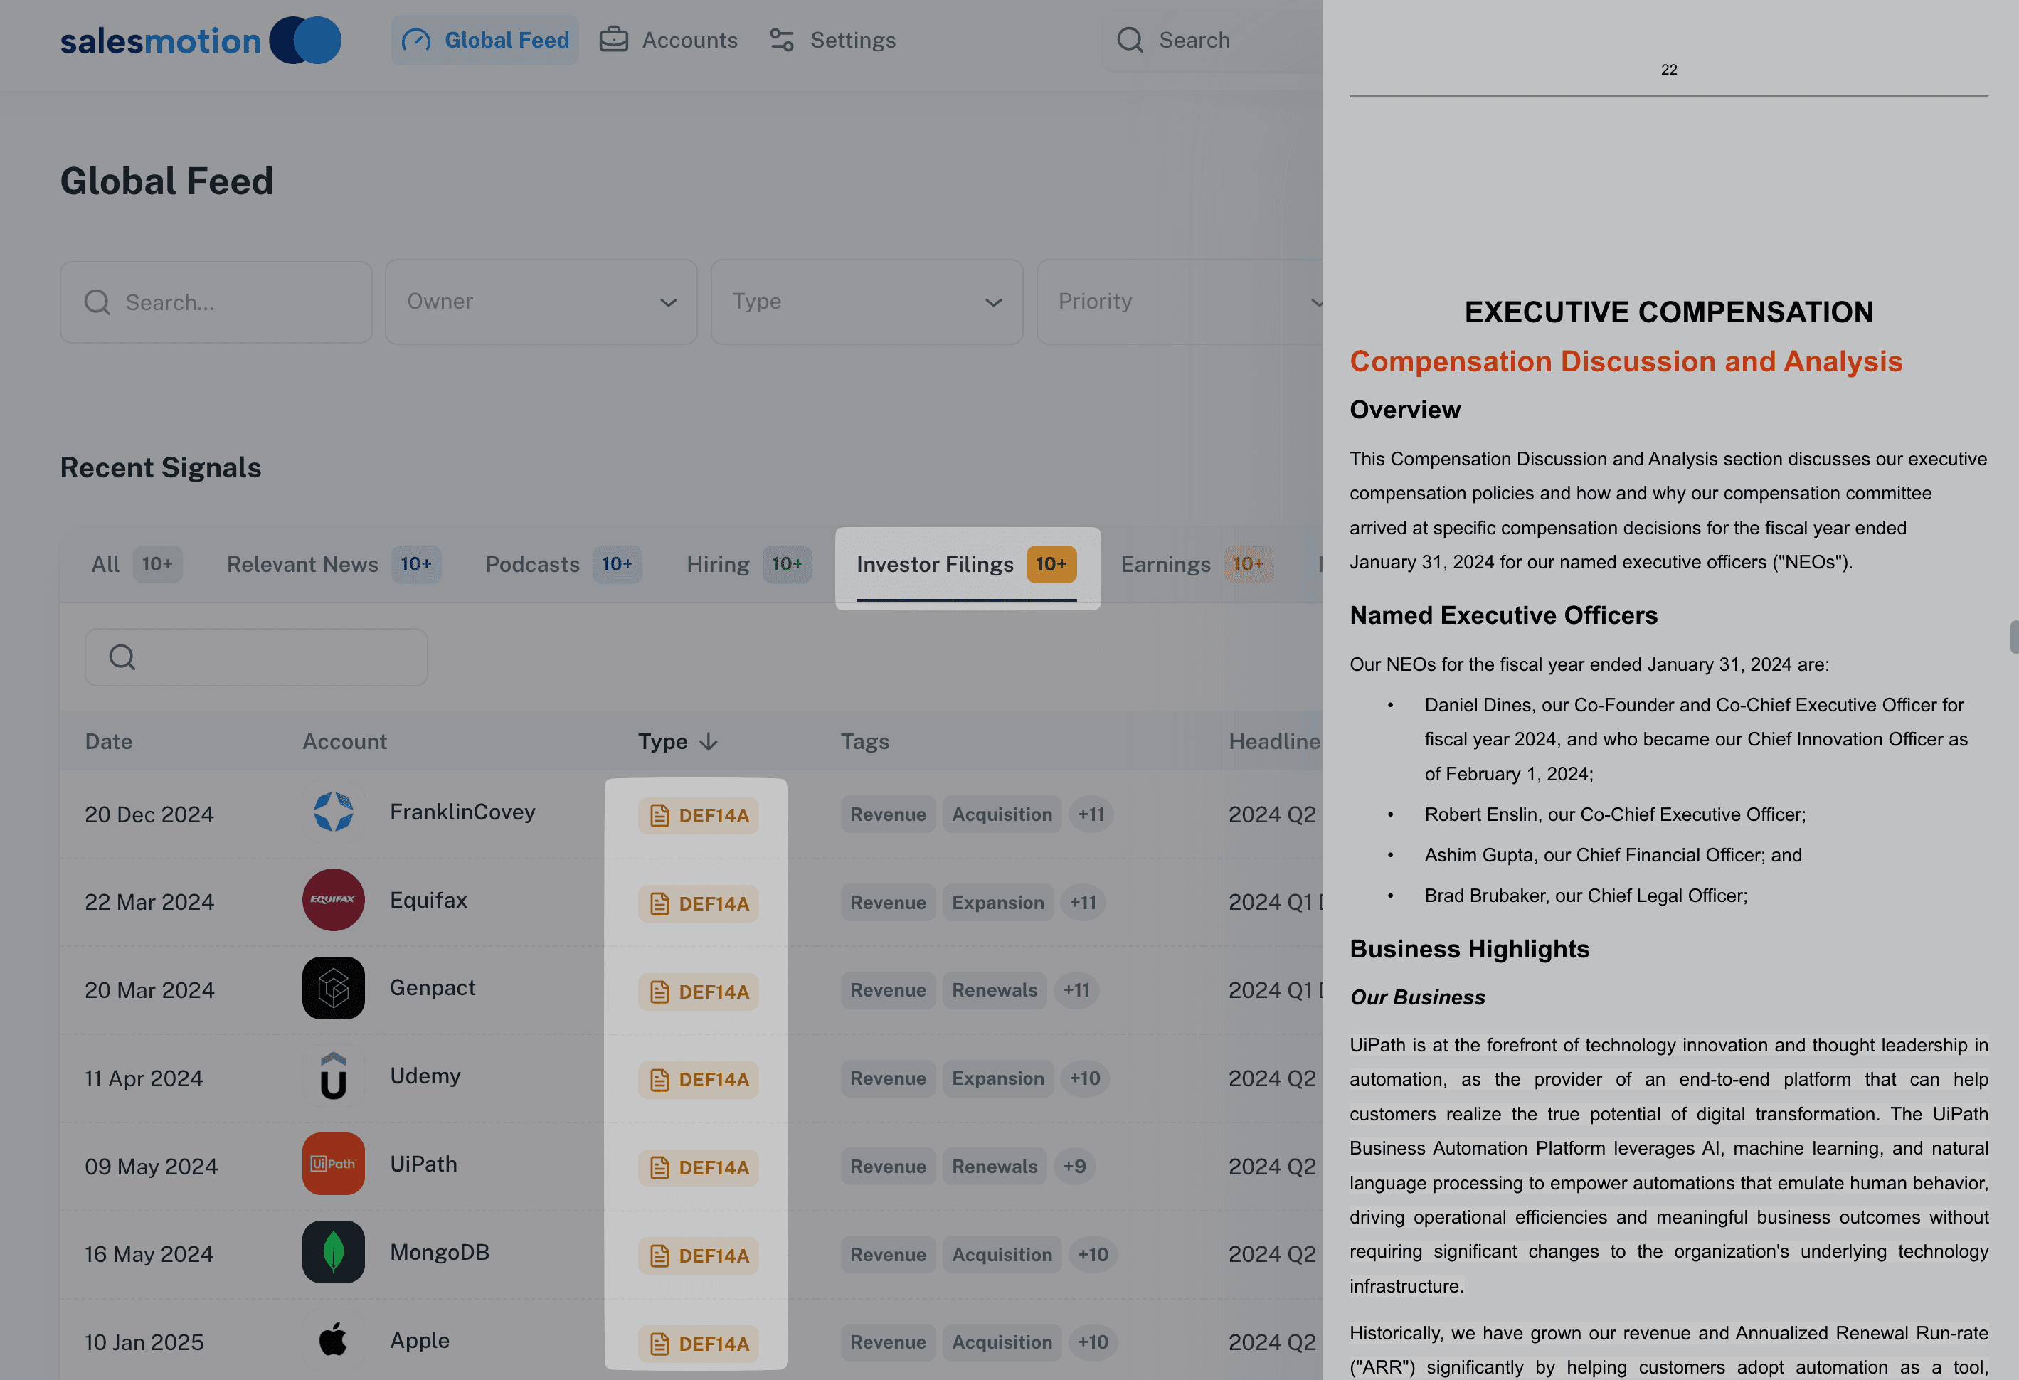Open the Type filter dropdown
Screen dimensions: 2019x1380
(x=867, y=302)
